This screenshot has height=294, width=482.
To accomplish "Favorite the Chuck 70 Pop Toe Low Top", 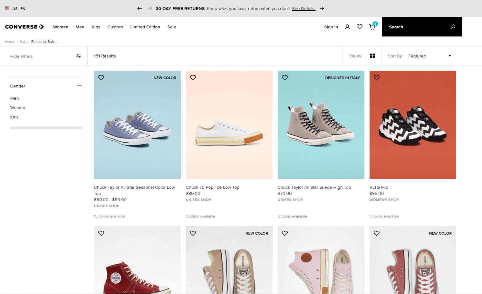I will [x=193, y=78].
